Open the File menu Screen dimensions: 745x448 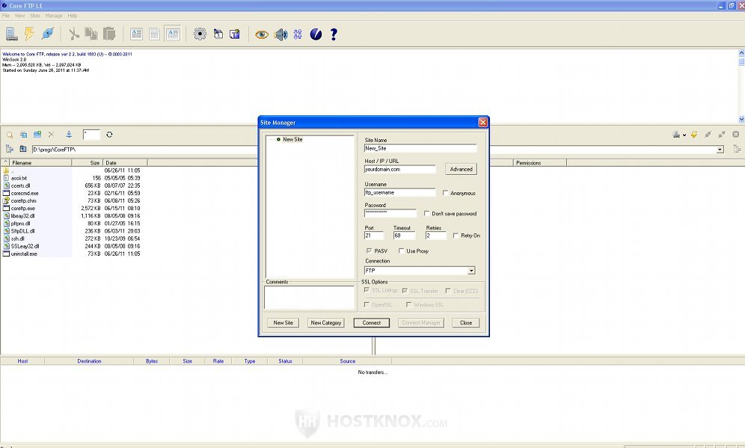(x=6, y=16)
